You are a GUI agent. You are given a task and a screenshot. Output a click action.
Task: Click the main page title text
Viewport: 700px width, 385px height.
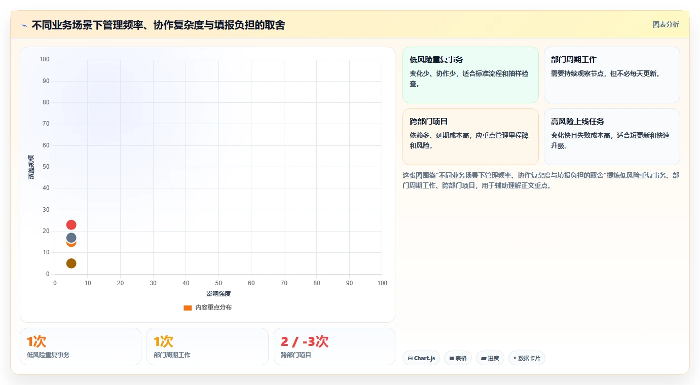click(x=158, y=25)
